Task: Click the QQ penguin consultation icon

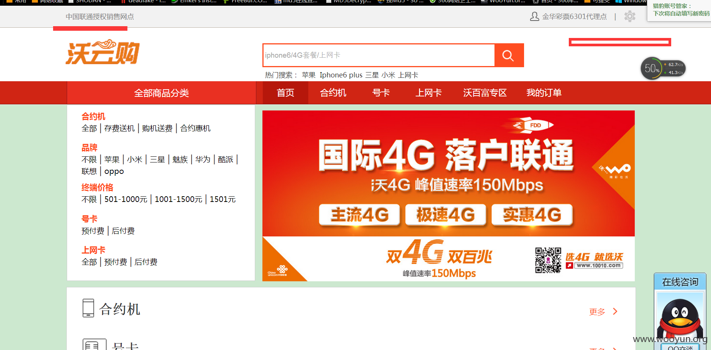Action: click(680, 319)
